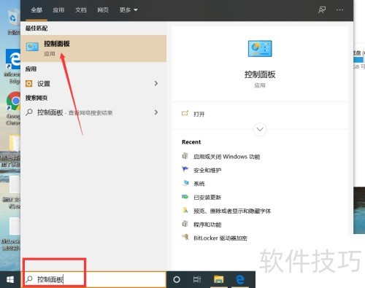Click the BitLocker key icon
The image size is (365, 288).
(x=185, y=237)
